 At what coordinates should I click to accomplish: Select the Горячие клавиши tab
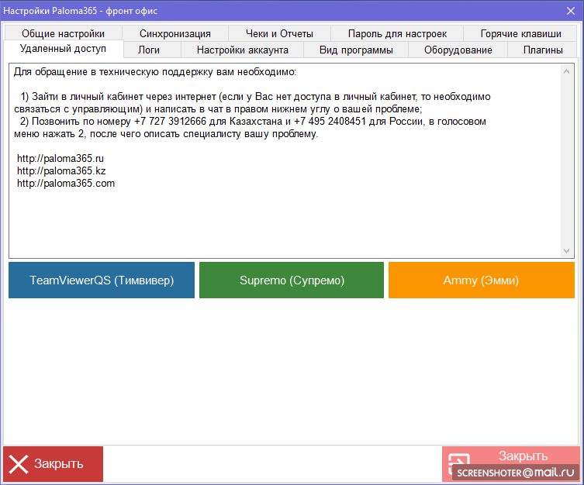tap(520, 33)
